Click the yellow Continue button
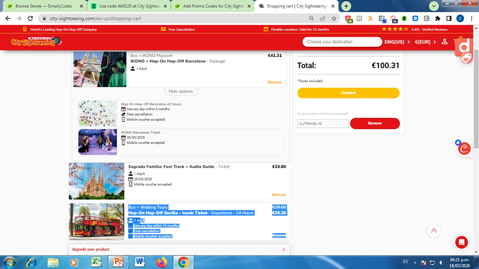479x269 pixels. coord(348,93)
